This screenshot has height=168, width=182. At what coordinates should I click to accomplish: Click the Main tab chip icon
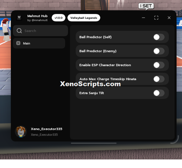point(18,43)
